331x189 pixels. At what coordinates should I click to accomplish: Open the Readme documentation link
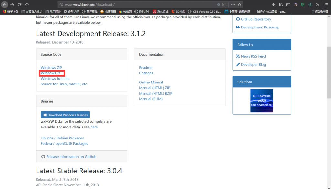pyautogui.click(x=145, y=67)
